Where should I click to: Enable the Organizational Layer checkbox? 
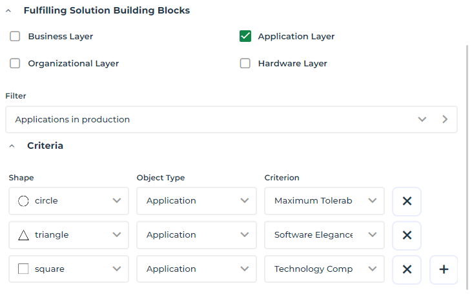[x=15, y=64]
